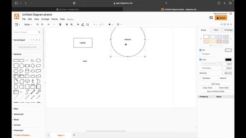Click the More Shapes link

pyautogui.click(x=23, y=135)
